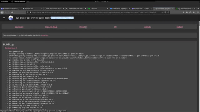Image resolution: width=200 pixels, height=112 pixels.
Task: Open the Testgrid link
Action: pos(179,27)
